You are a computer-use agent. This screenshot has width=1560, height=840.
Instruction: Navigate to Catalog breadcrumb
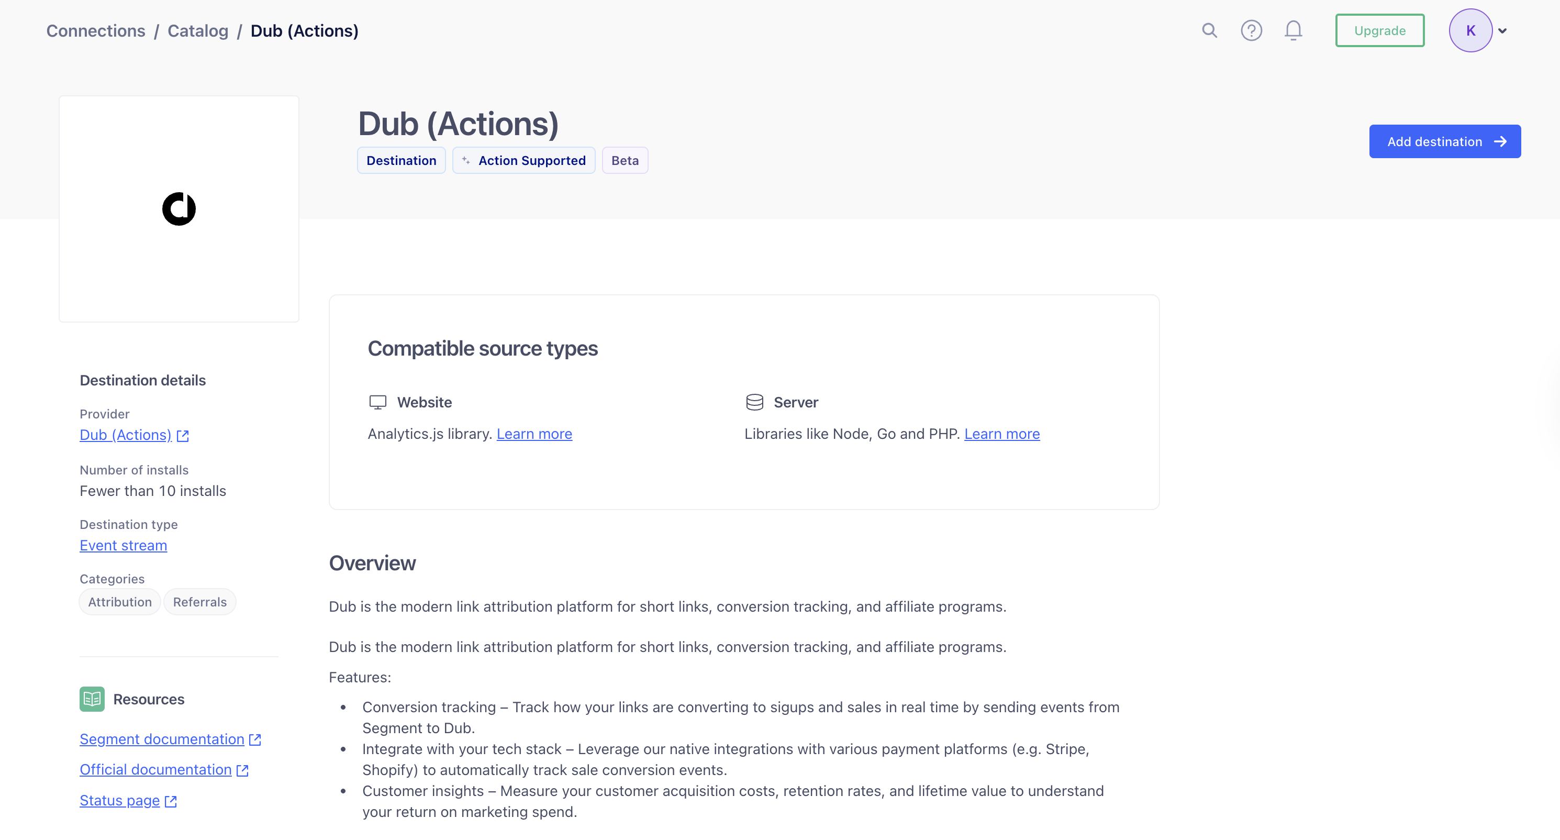pyautogui.click(x=198, y=30)
